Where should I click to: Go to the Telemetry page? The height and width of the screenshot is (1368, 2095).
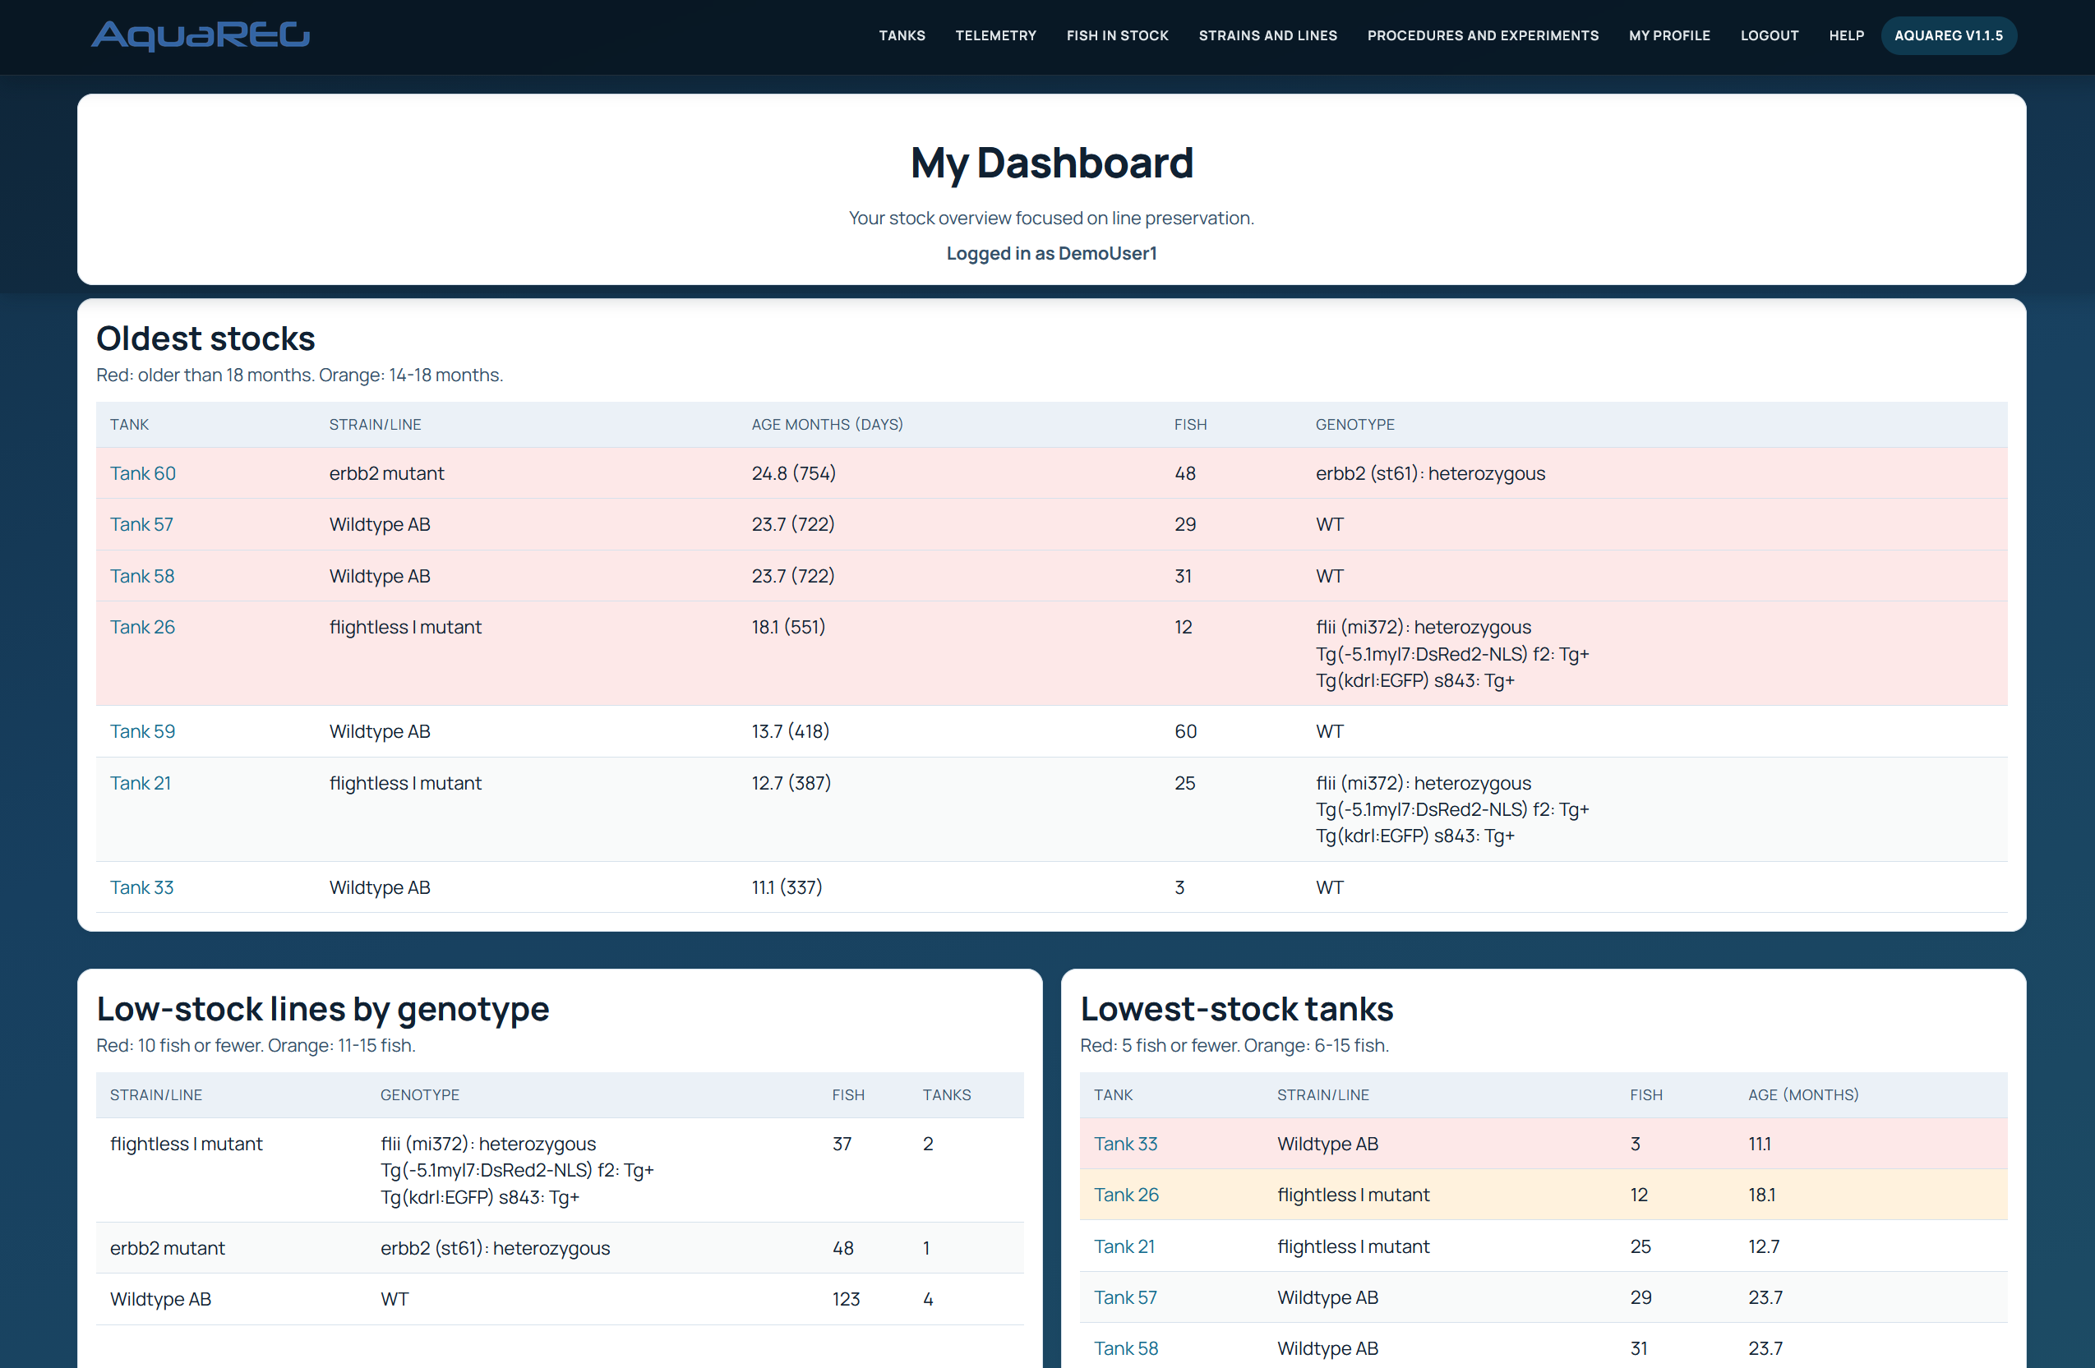click(x=995, y=35)
